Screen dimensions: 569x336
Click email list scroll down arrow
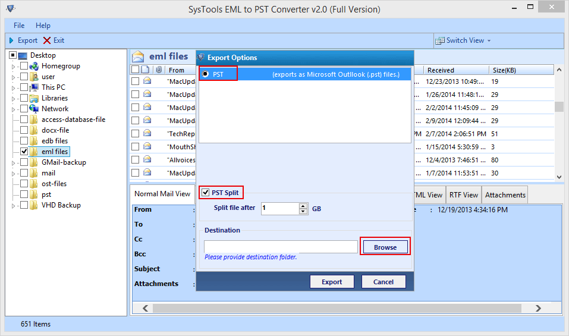click(x=559, y=177)
